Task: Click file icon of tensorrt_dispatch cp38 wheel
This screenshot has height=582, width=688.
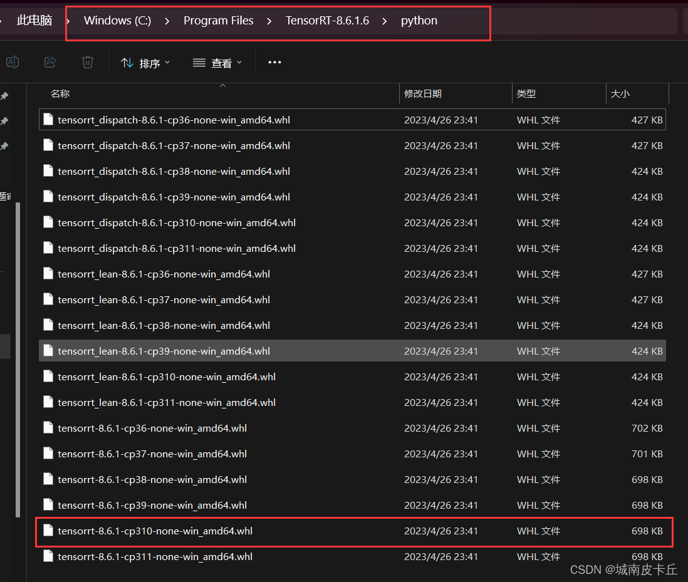Action: pyautogui.click(x=48, y=171)
